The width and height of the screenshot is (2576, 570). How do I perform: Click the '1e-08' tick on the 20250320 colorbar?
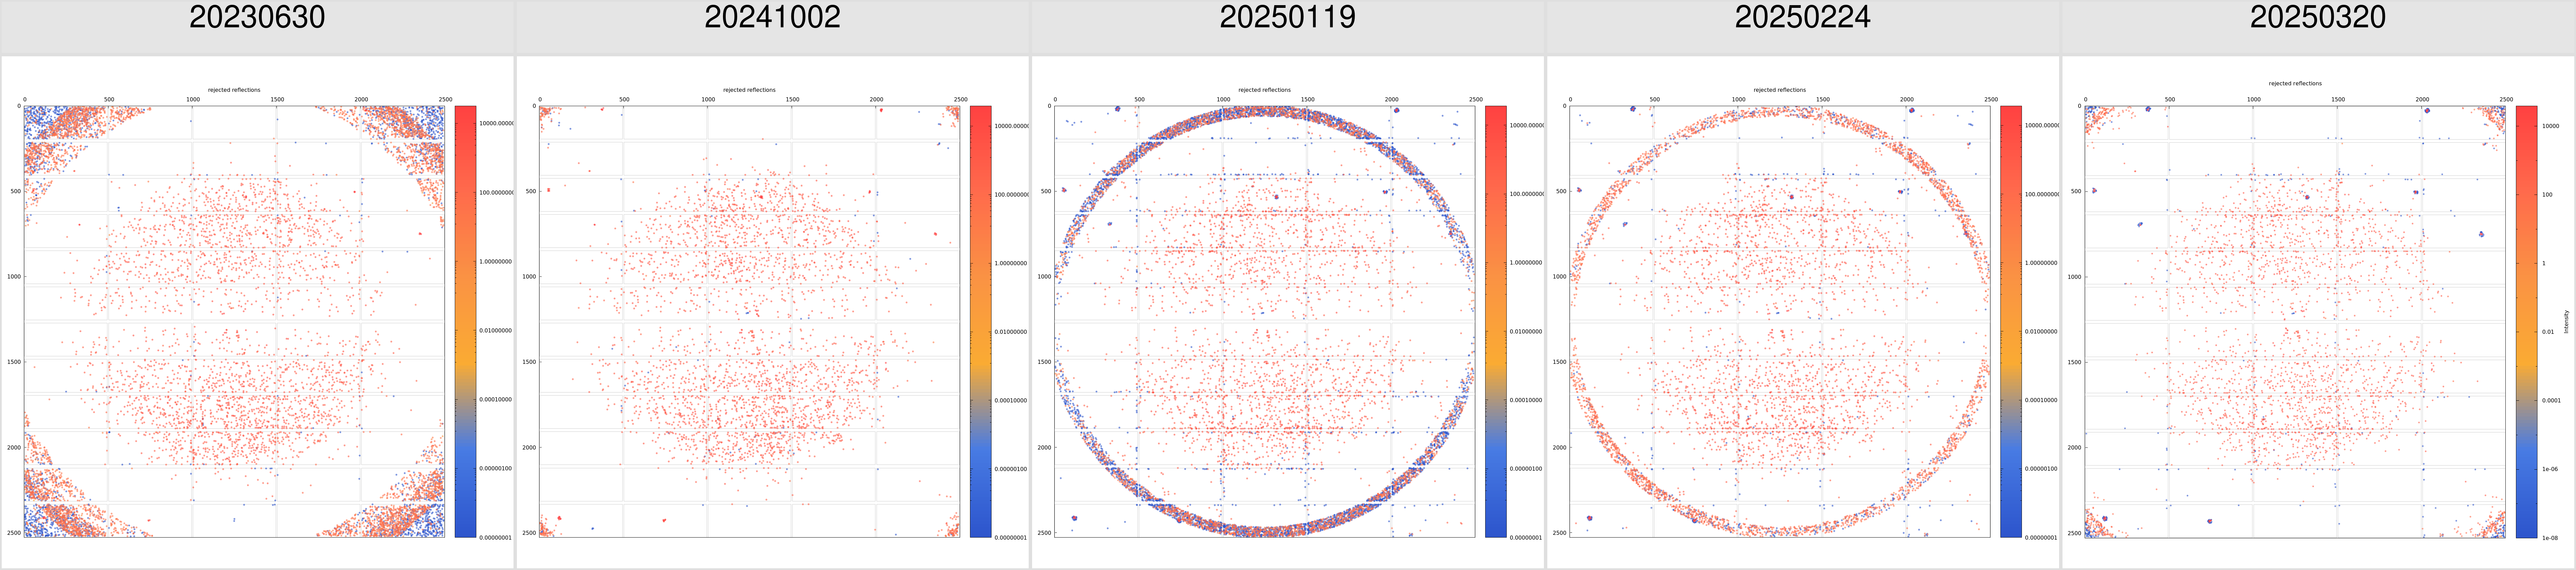pyautogui.click(x=2550, y=538)
